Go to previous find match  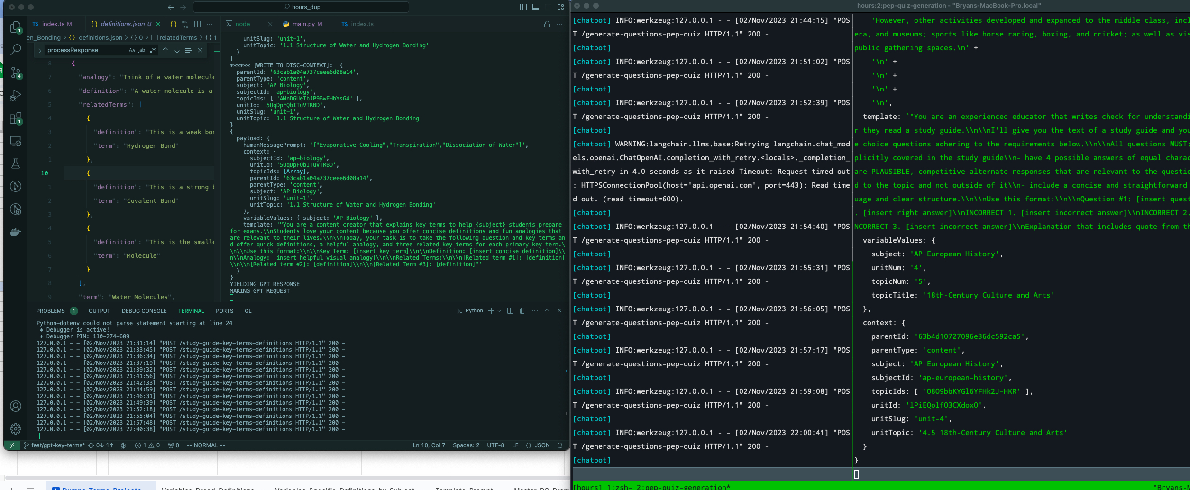pos(165,50)
